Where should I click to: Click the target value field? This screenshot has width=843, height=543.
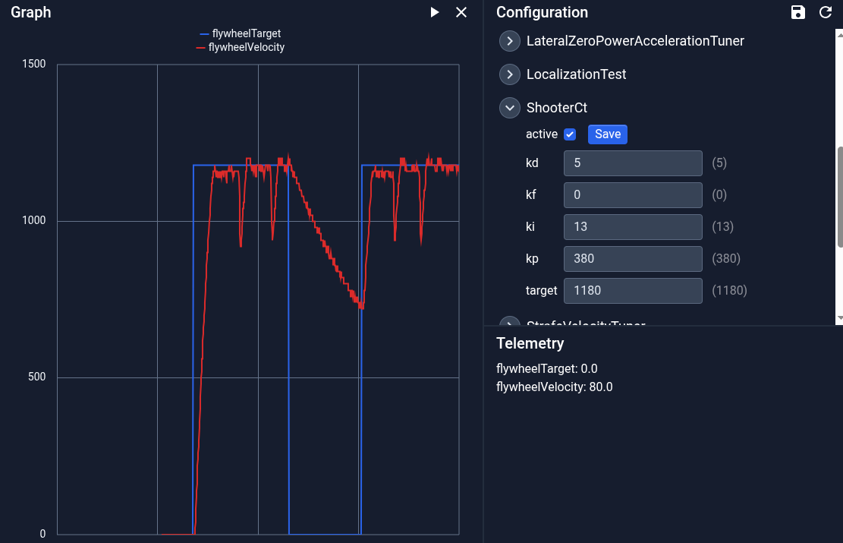[633, 291]
